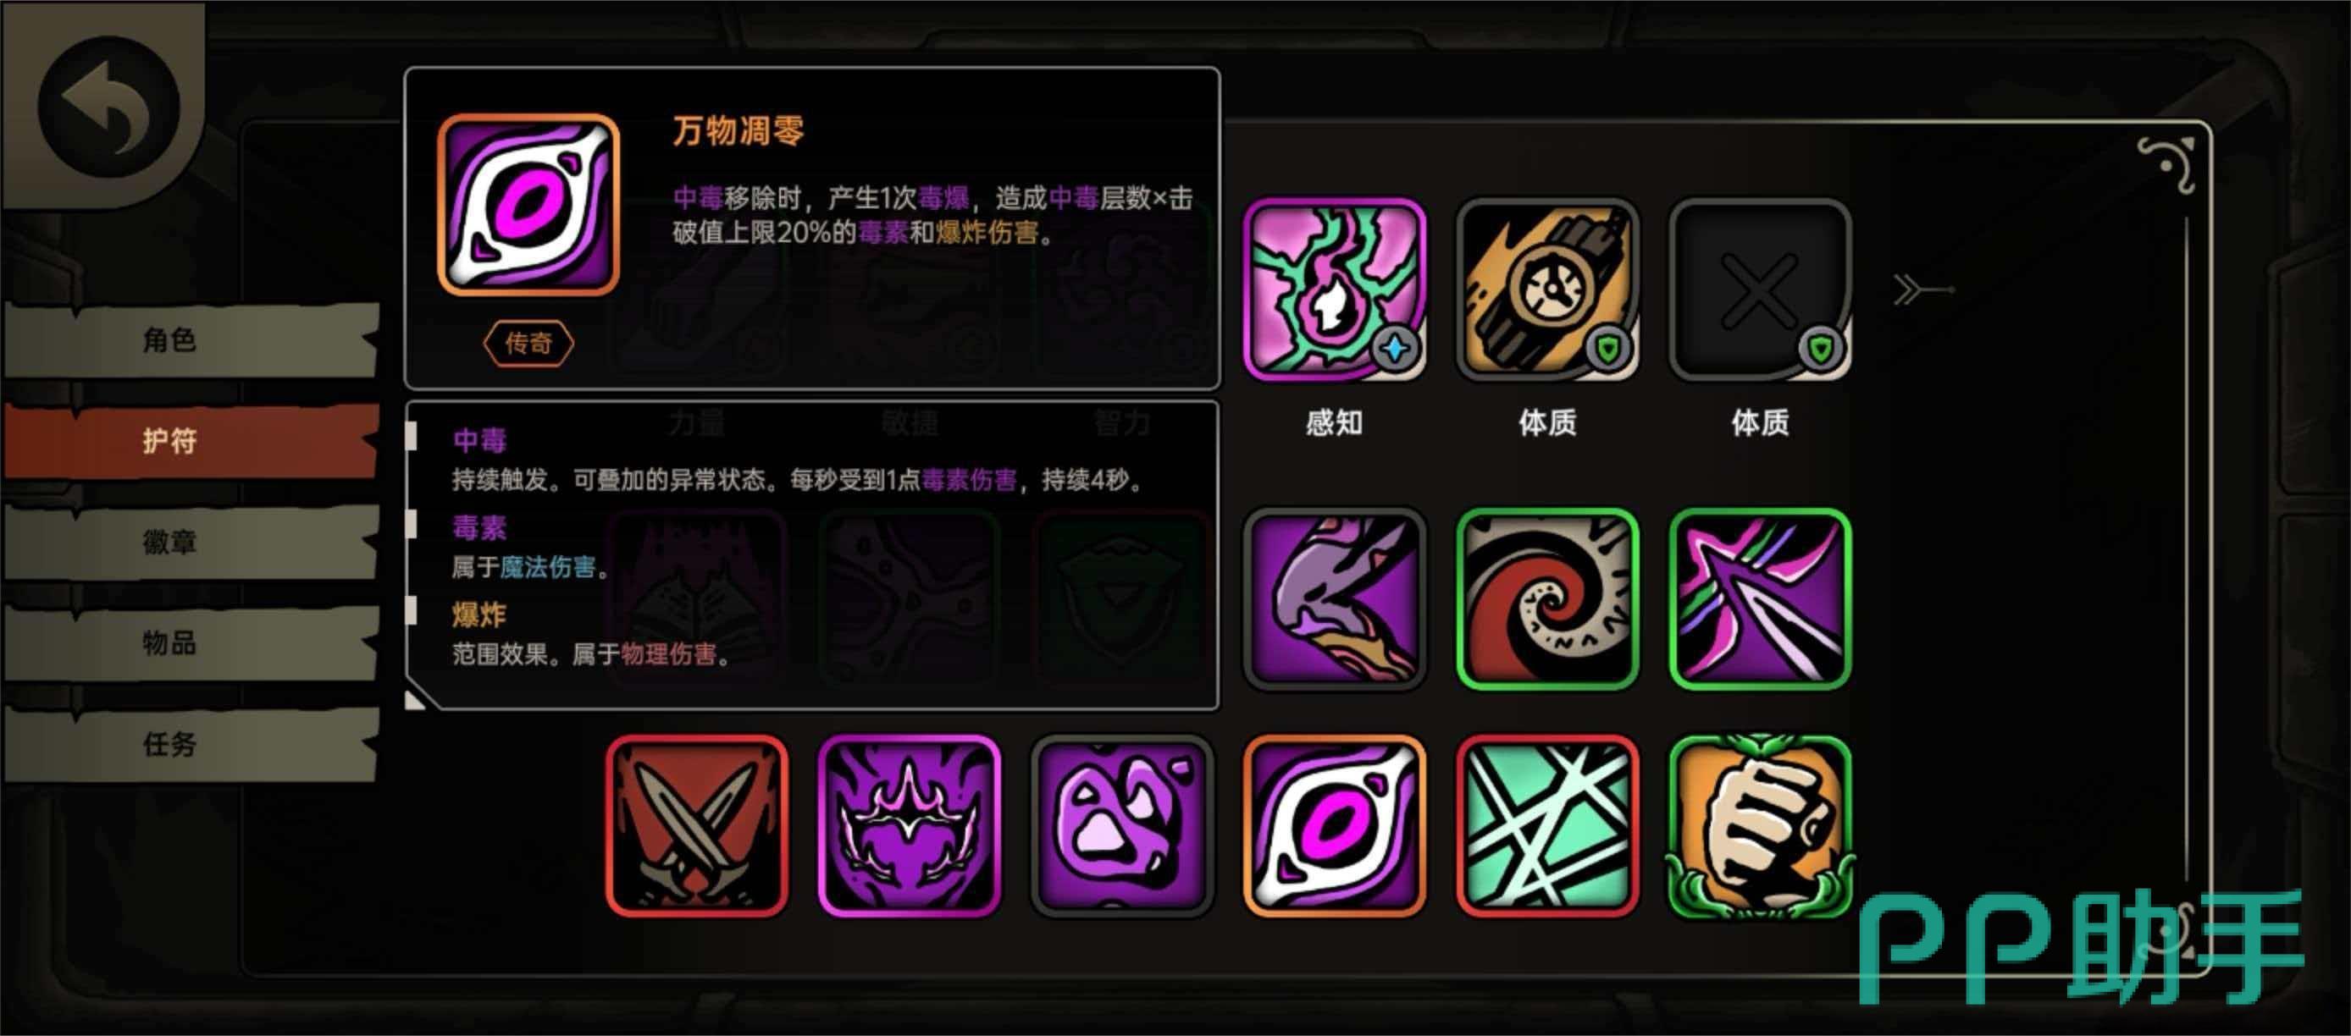
Task: Select the purple claw amulet icon
Action: [1335, 598]
